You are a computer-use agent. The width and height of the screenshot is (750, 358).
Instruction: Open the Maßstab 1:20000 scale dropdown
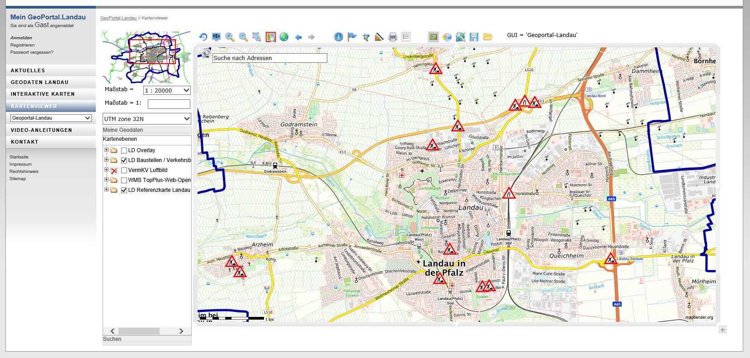(x=167, y=90)
